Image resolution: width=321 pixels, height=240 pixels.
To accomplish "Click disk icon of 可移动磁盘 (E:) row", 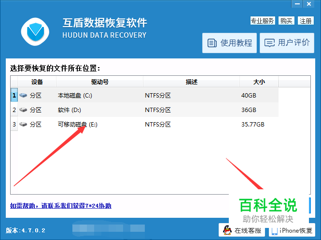I will pos(23,124).
